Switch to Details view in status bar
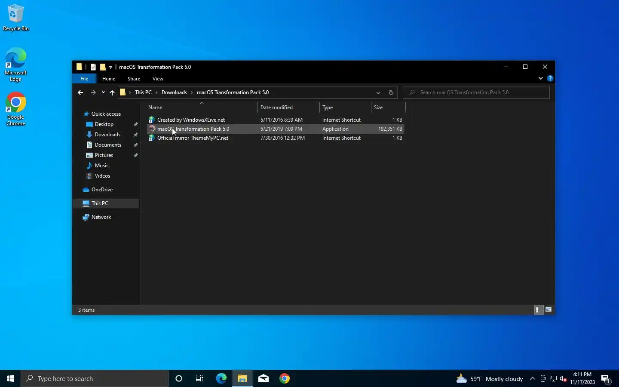 point(538,310)
